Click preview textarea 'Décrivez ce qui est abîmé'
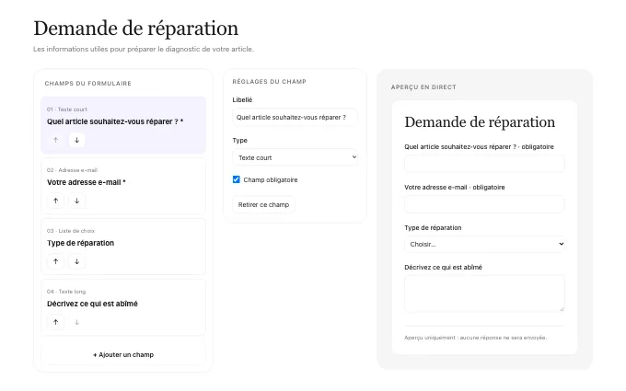 coord(484,293)
